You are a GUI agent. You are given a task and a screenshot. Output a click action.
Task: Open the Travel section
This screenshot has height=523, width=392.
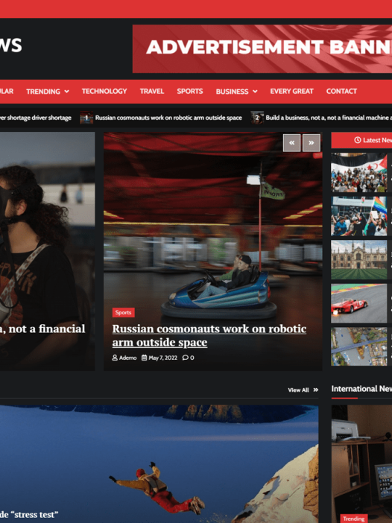point(152,92)
